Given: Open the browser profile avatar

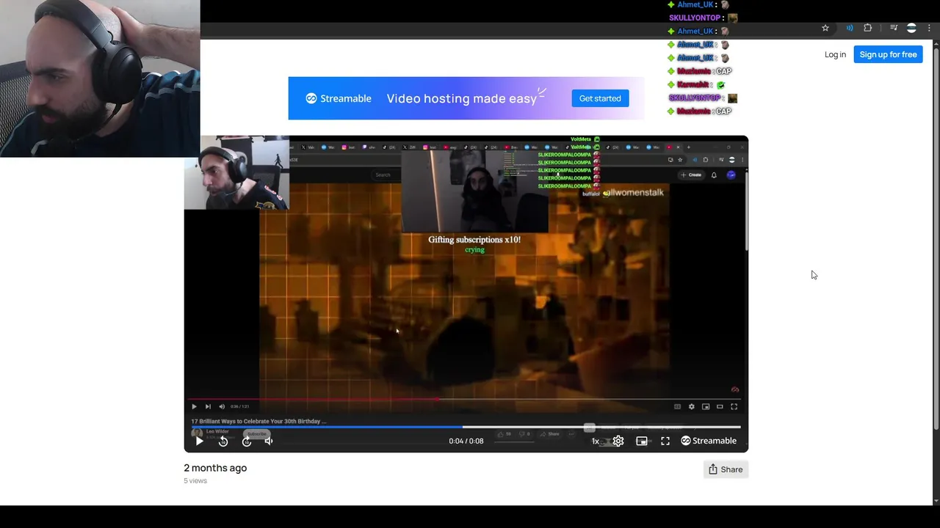Looking at the screenshot, I should (911, 28).
